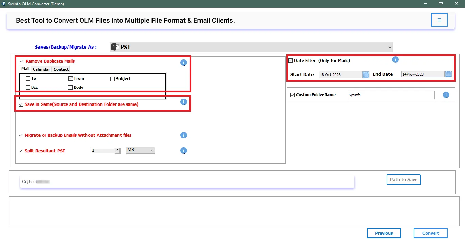Click the Custom Folder Name text field
The height and width of the screenshot is (247, 465).
pyautogui.click(x=391, y=95)
